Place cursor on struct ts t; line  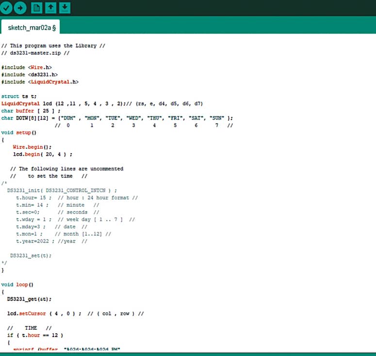19,96
